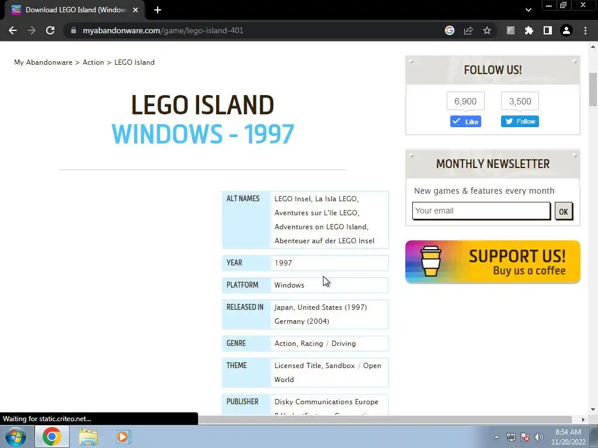Open the Windows platform link
598x448 pixels.
(289, 285)
